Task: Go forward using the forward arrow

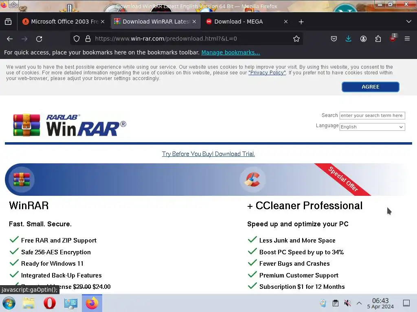Action: pyautogui.click(x=24, y=39)
